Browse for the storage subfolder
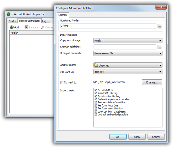Viewport: 173px width, 148px height. click(x=160, y=47)
